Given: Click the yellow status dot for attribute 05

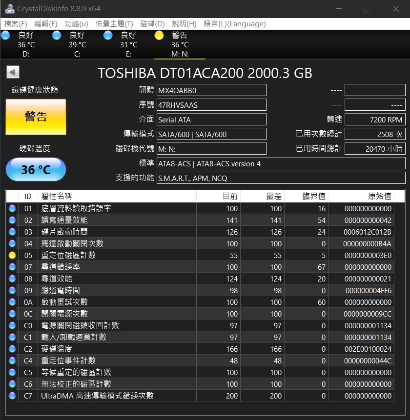Looking at the screenshot, I should [x=12, y=255].
